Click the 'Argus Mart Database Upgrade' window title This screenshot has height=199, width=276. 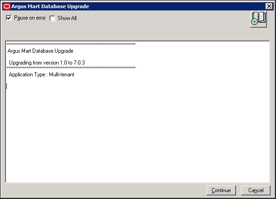[50, 6]
